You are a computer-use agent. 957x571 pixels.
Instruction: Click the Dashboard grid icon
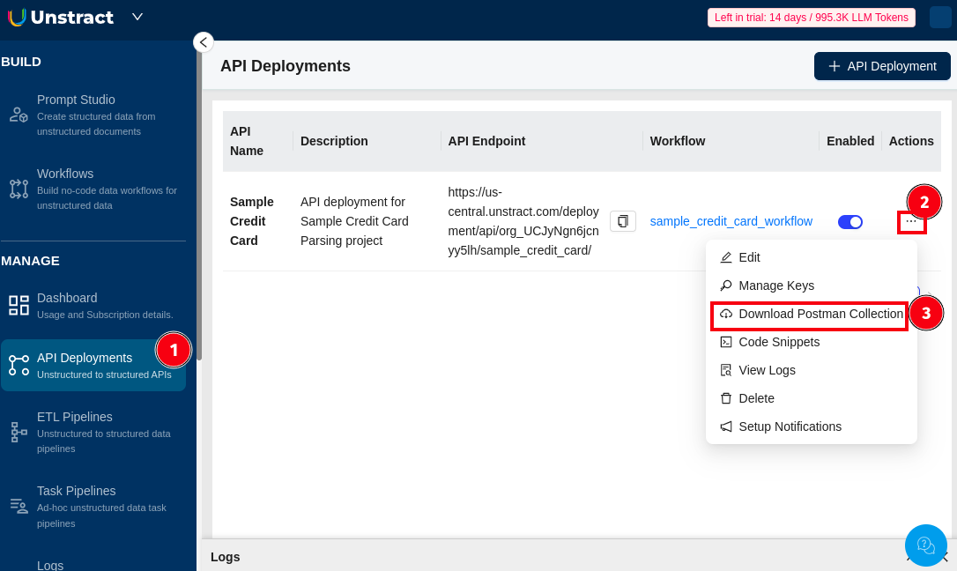[19, 305]
